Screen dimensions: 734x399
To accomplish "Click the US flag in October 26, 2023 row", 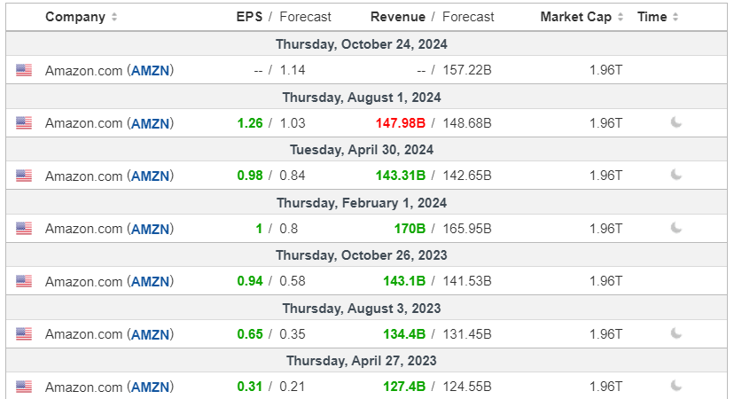I will point(24,281).
